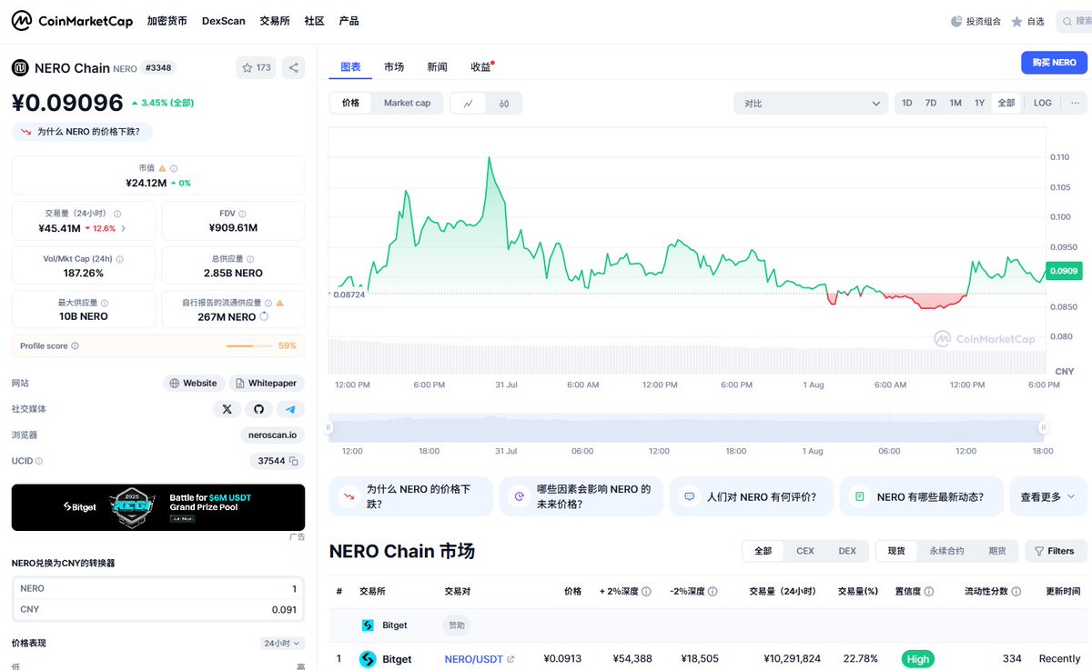Screen dimensions: 1092x670
Task: Click the info icon next to 市值
Action: 174,168
